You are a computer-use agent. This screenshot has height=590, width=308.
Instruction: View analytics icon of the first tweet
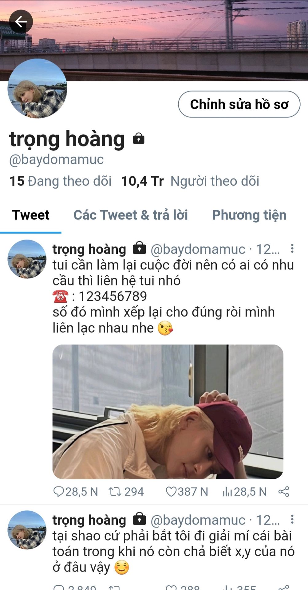(227, 492)
